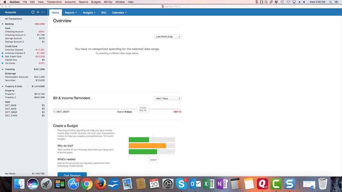Launch Google Chrome from the dock
Image resolution: width=342 pixels, height=192 pixels.
click(x=86, y=183)
